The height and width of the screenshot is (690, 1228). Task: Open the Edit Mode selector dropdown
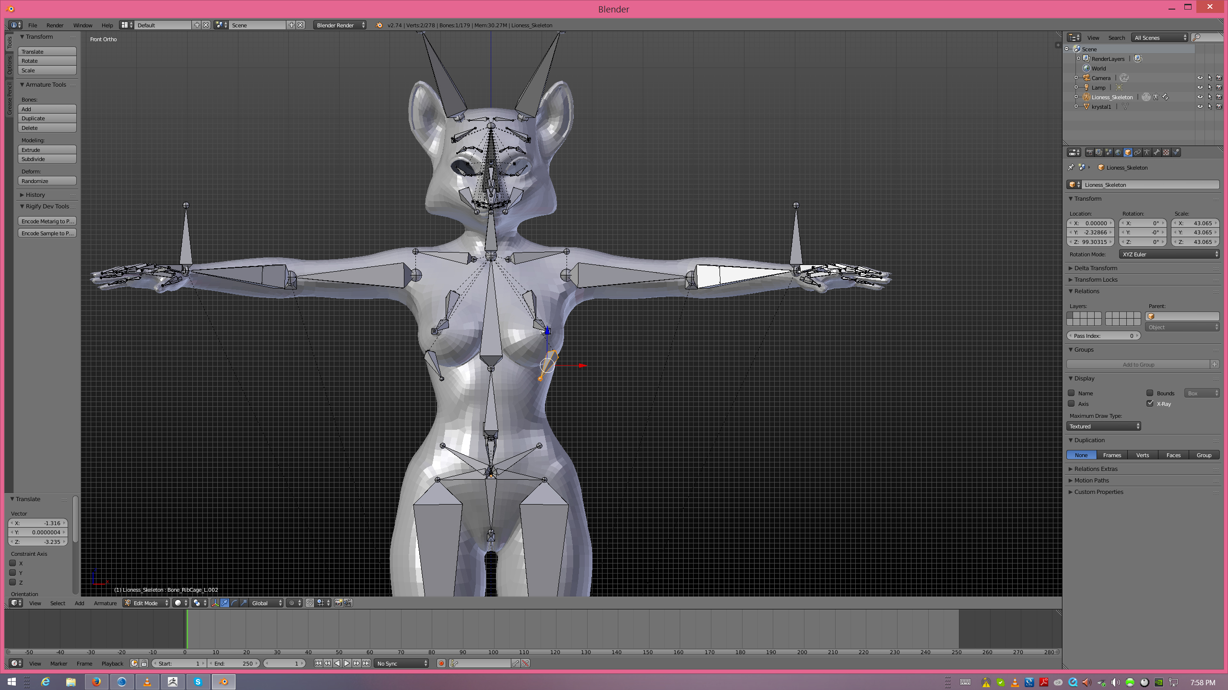point(146,603)
